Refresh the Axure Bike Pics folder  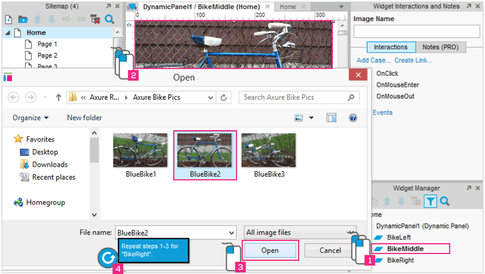point(224,98)
